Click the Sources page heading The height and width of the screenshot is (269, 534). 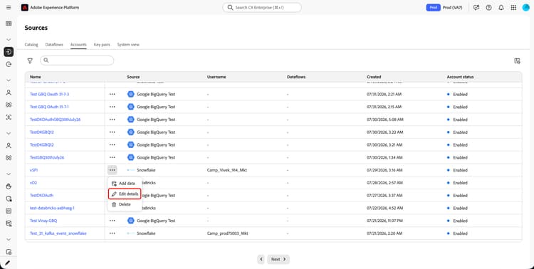tap(36, 28)
